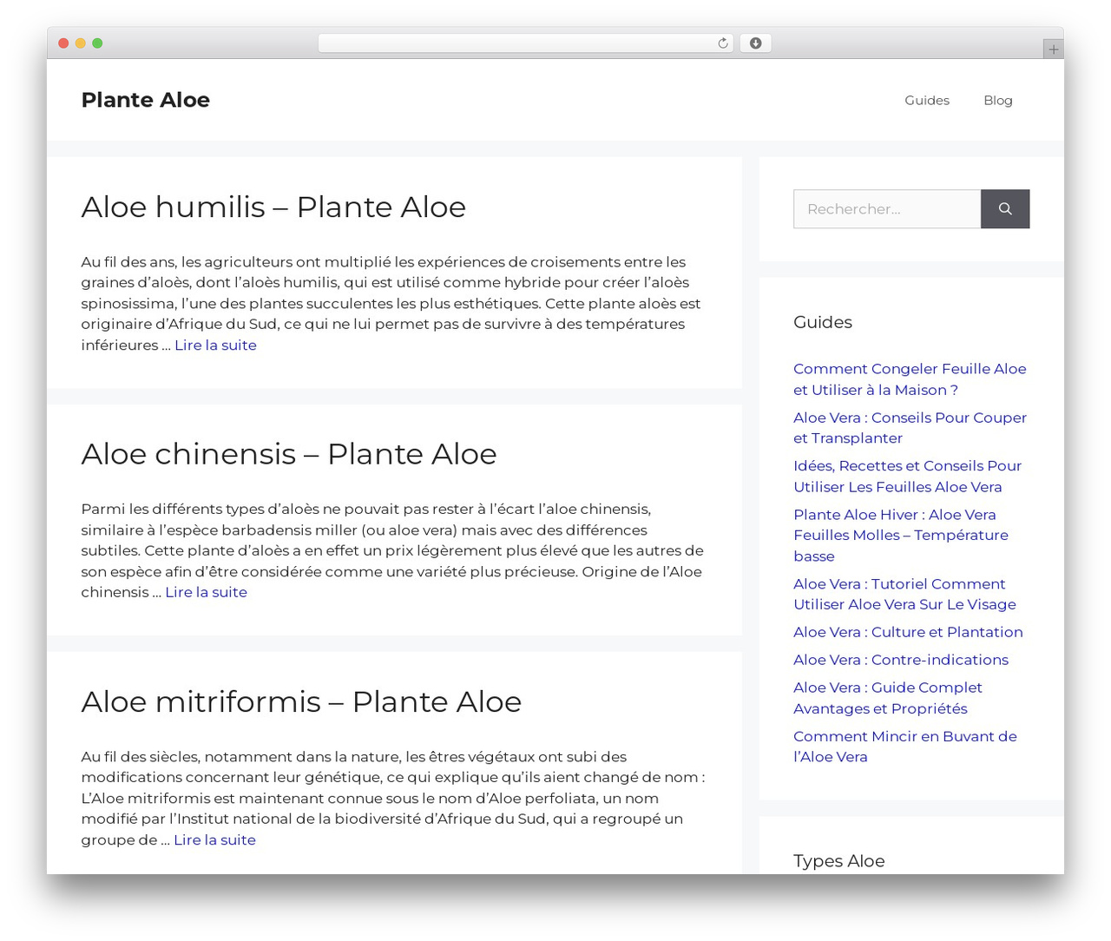Open guide Comment Congeler Feuille Aloe
This screenshot has height=941, width=1111.
[910, 379]
